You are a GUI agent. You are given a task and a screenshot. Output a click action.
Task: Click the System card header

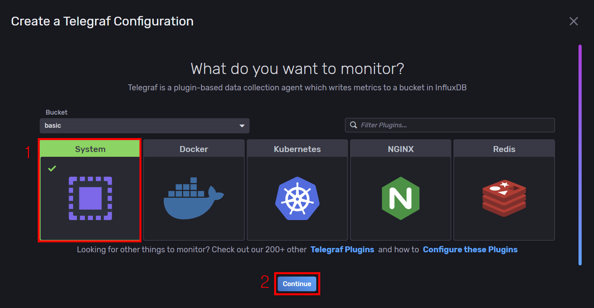[90, 149]
